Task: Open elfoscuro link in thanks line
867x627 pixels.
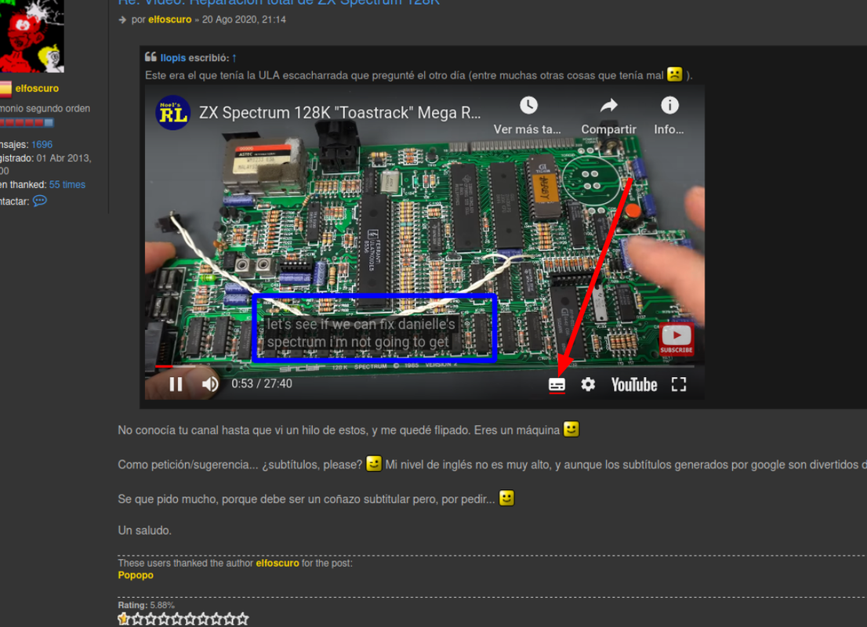Action: click(x=278, y=563)
